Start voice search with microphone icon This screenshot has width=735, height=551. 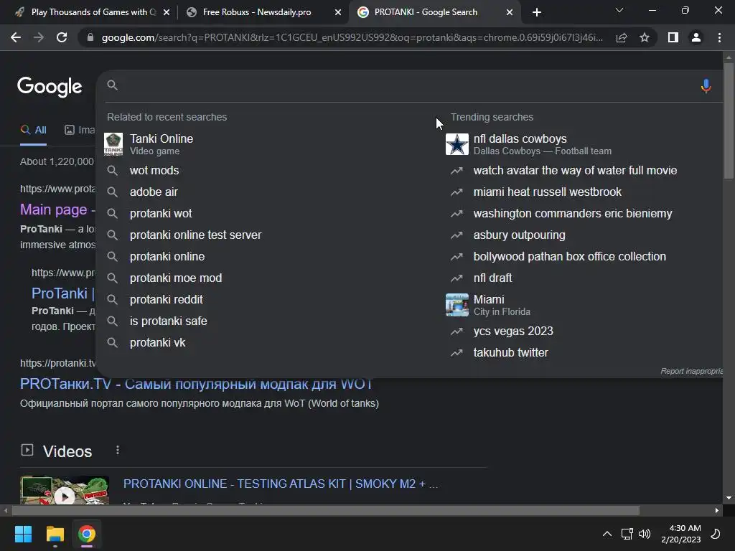click(706, 86)
